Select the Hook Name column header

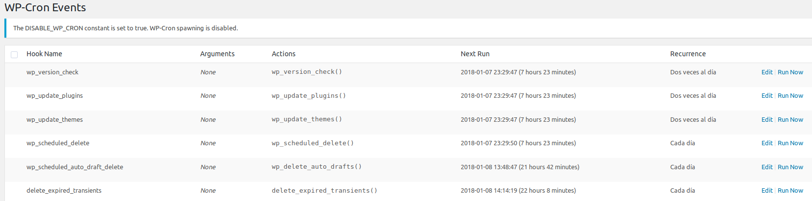[x=44, y=54]
